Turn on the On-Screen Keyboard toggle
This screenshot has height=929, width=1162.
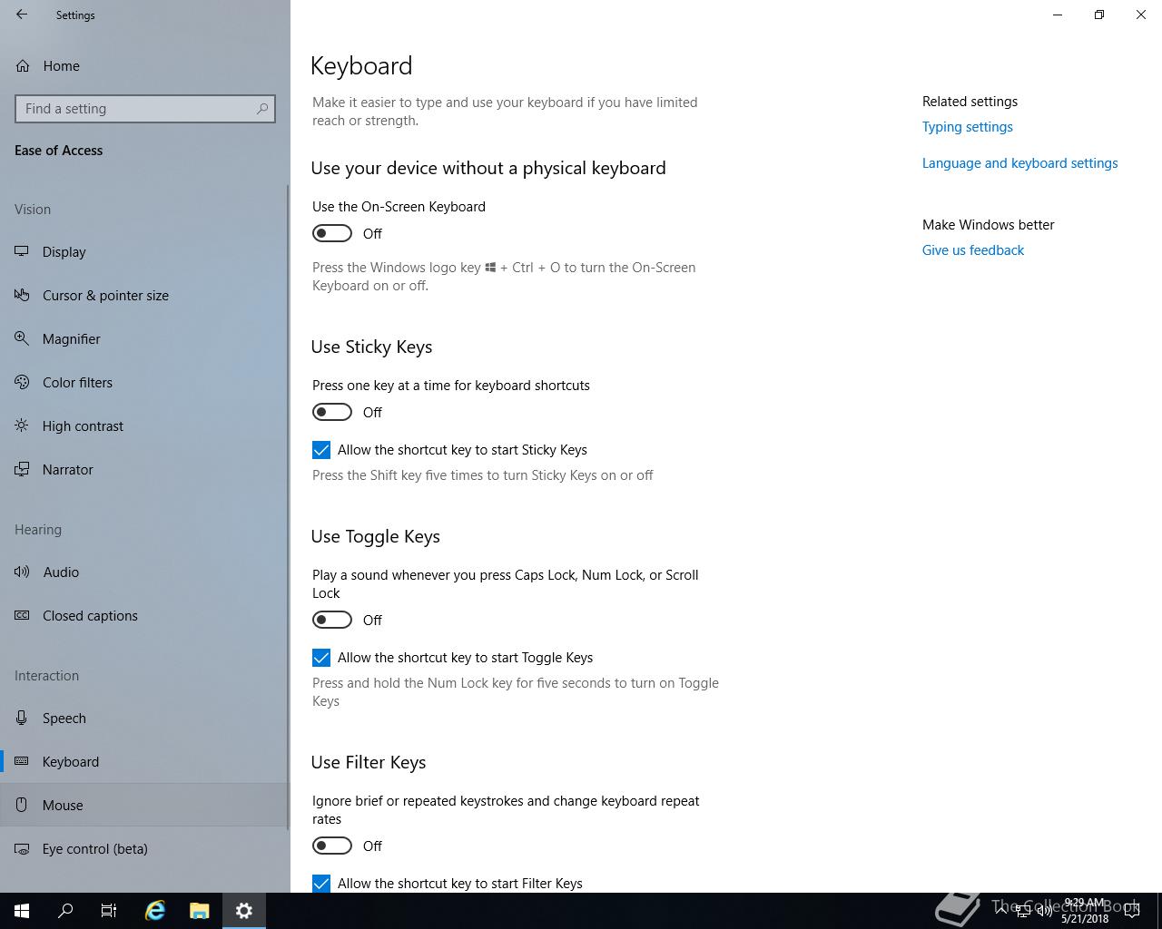[x=332, y=233]
